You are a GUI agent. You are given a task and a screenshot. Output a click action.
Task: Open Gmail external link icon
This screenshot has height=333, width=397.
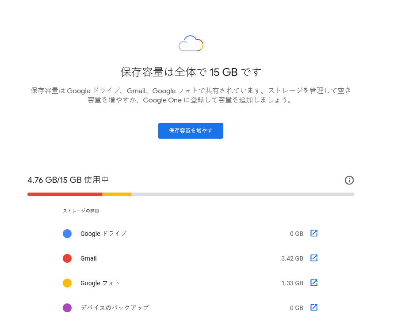click(x=314, y=258)
